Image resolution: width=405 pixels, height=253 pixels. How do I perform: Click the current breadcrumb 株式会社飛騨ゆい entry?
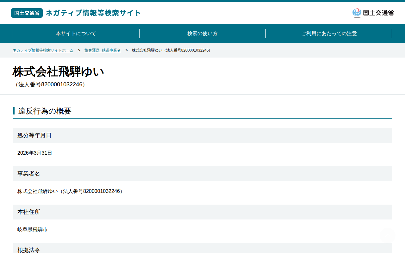coord(172,50)
